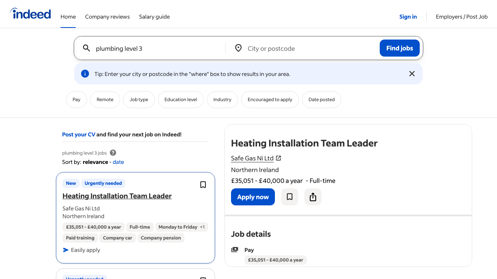The image size is (497, 279).
Task: Click the search magnifier icon
Action: (87, 48)
